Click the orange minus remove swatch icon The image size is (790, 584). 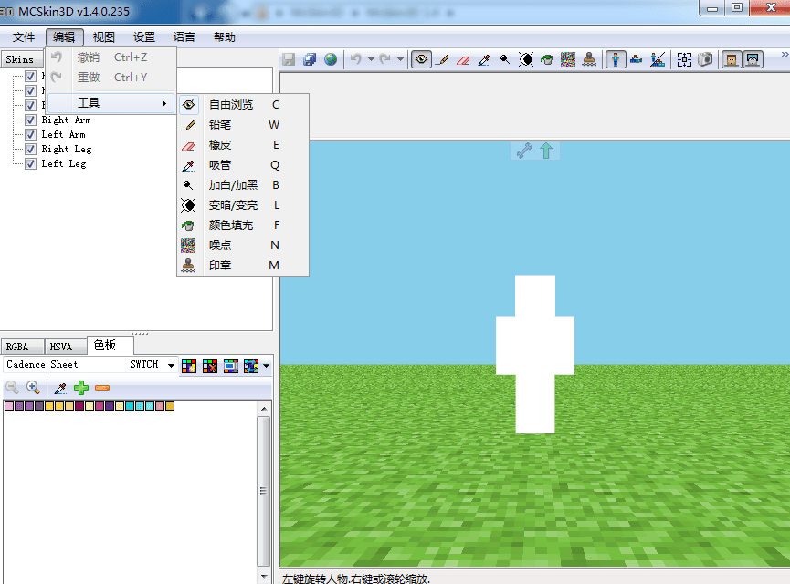102,388
